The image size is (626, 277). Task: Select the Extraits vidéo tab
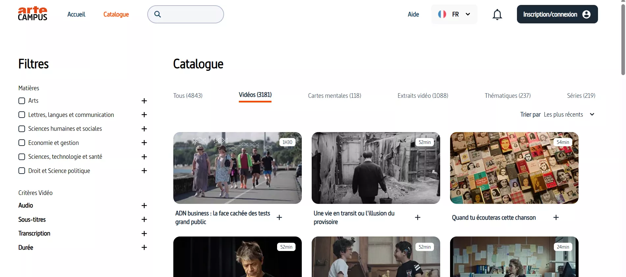coord(423,96)
